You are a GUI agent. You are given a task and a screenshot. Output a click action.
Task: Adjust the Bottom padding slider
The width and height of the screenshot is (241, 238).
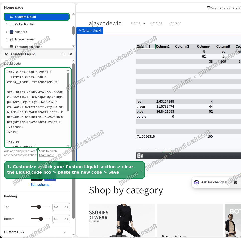[x=41, y=219]
